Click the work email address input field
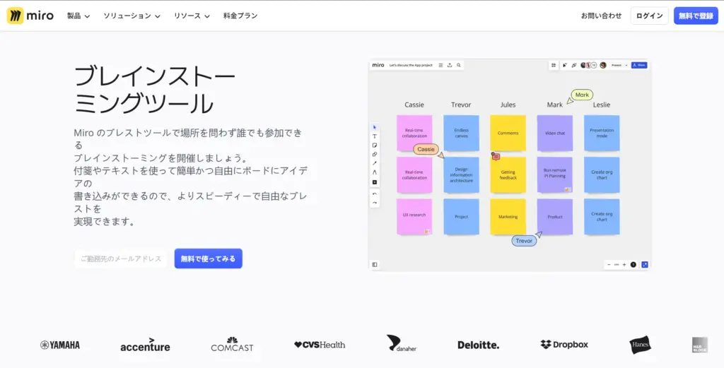Viewport: 724px width, 368px height. point(121,259)
